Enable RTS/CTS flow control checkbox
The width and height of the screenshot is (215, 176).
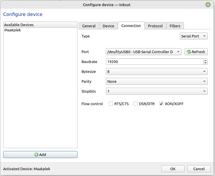click(111, 104)
